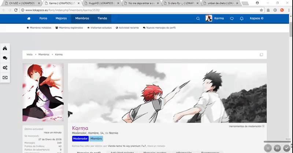Click the home icon in the forum navbar
Image resolution: width=293 pixels, height=153 pixels.
point(29,18)
